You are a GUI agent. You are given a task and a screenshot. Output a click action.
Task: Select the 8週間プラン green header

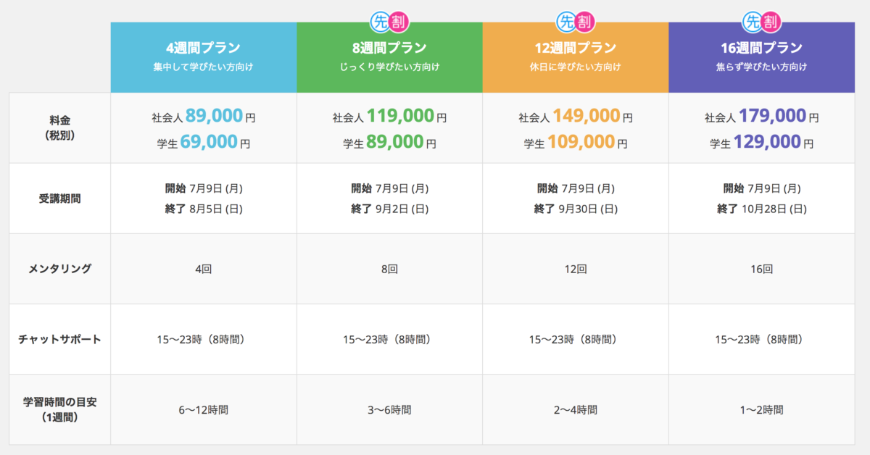click(389, 57)
